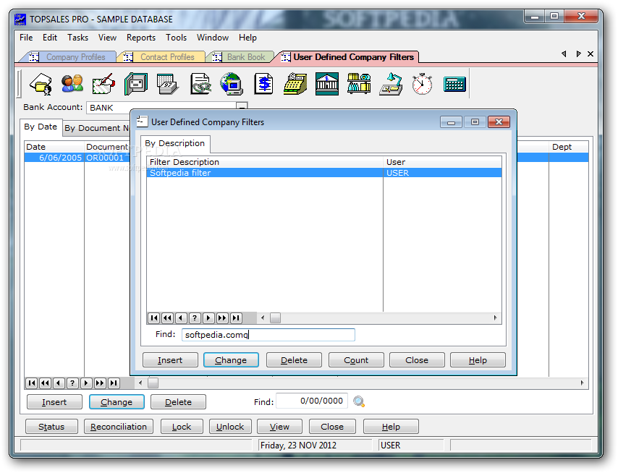The width and height of the screenshot is (618, 473).
Task: Page forward in the filter dialog list
Action: coord(222,318)
